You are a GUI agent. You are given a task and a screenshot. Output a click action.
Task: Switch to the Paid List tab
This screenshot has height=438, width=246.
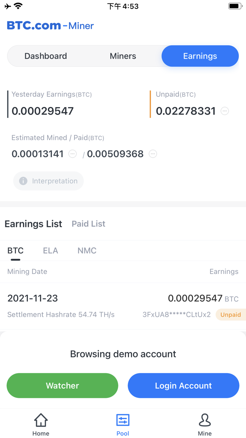coord(88,224)
